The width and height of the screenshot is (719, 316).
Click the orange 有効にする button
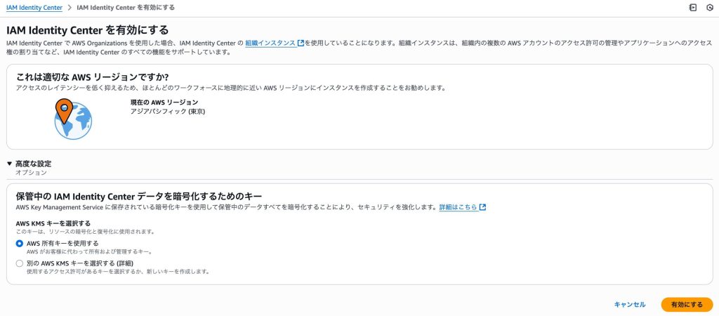[x=686, y=305]
